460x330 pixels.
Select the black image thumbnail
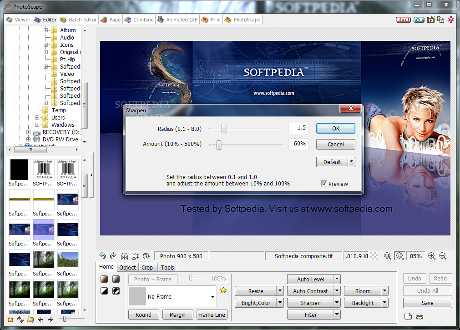[19, 170]
